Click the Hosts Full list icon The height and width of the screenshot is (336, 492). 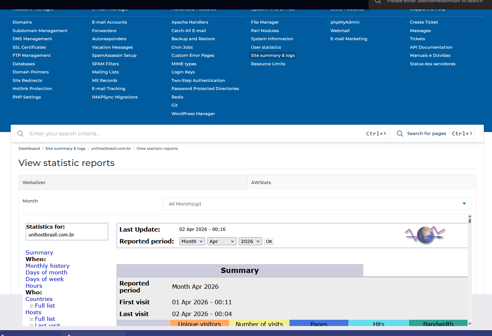[x=31, y=319]
